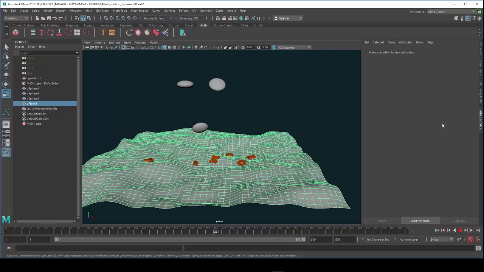Click the teal file import shelf icon
Image resolution: width=484 pixels, height=272 pixels.
pyautogui.click(x=182, y=33)
